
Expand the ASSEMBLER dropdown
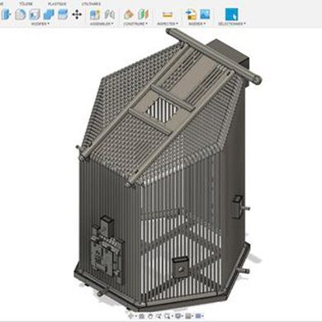102,24
